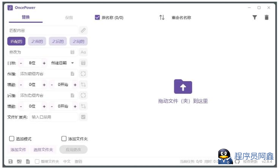
Task: Click the 撤销 undo button
Action: click(78, 162)
